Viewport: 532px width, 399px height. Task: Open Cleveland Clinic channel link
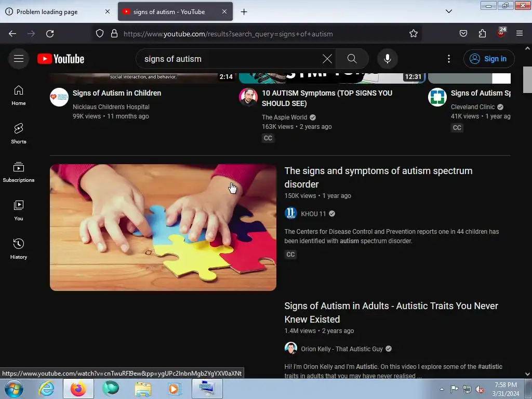tap(473, 107)
